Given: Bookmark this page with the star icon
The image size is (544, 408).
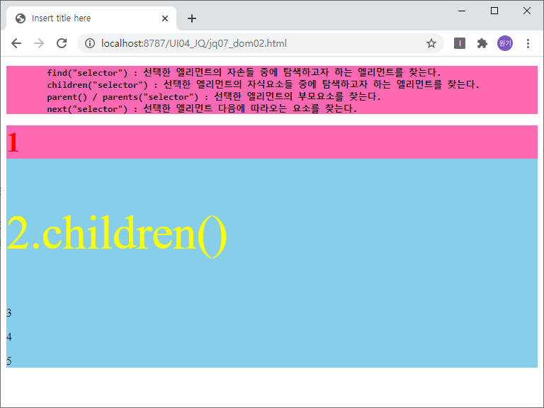Looking at the screenshot, I should tap(431, 43).
